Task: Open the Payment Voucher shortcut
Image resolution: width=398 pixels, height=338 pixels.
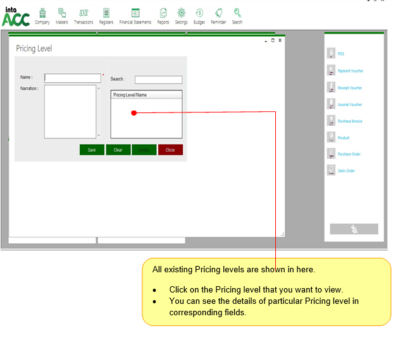Action: point(350,71)
